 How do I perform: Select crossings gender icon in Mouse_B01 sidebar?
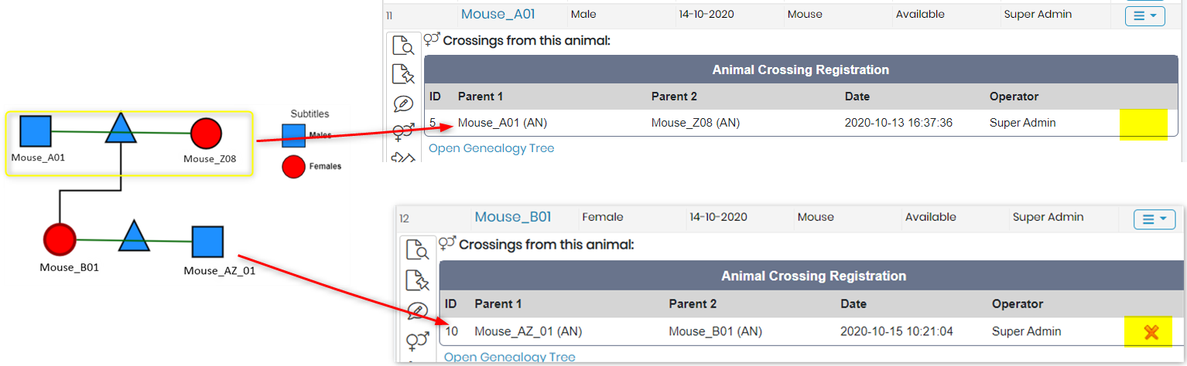[x=417, y=340]
